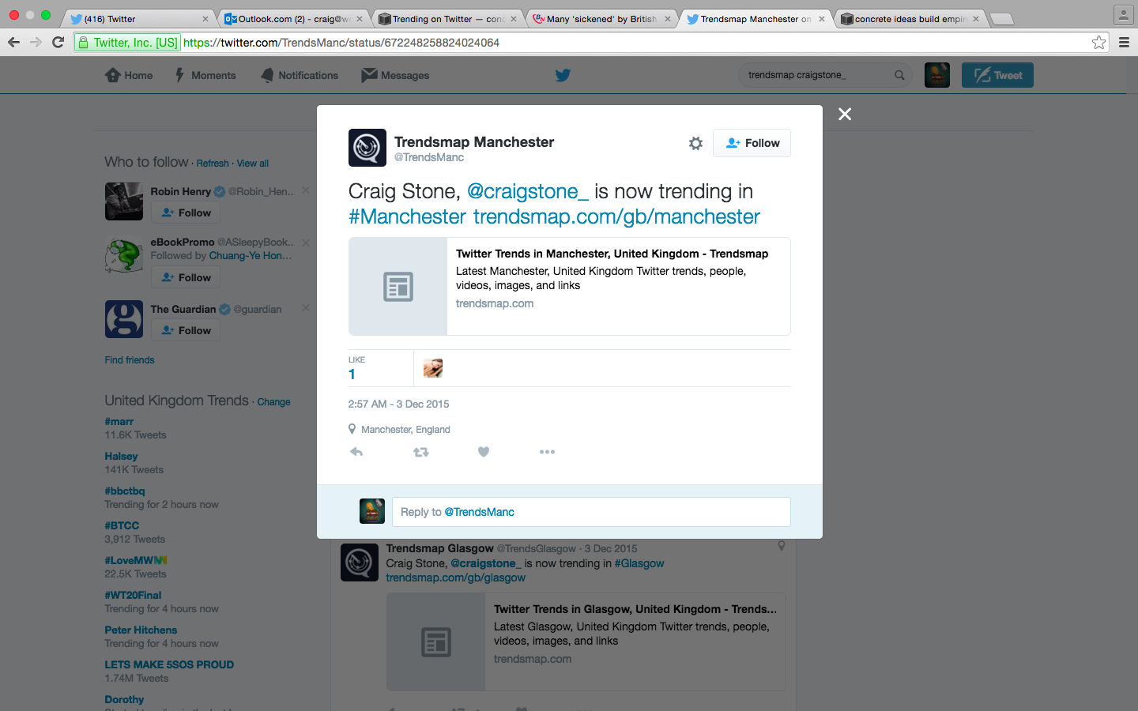The width and height of the screenshot is (1138, 711).
Task: Open the three-dot more options menu
Action: [x=547, y=452]
